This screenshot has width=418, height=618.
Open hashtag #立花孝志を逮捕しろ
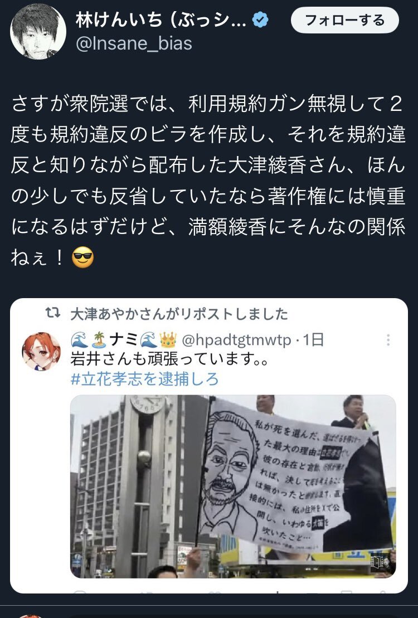tap(144, 379)
